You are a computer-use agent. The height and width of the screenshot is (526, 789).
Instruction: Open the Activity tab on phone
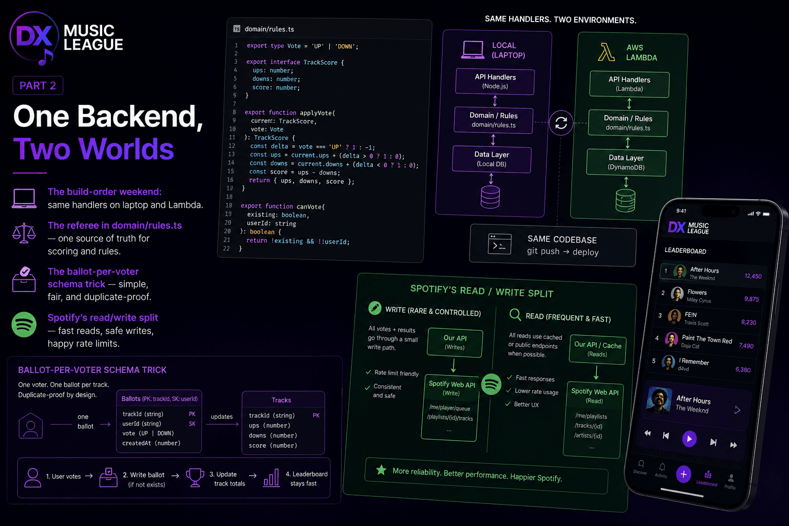click(x=662, y=470)
